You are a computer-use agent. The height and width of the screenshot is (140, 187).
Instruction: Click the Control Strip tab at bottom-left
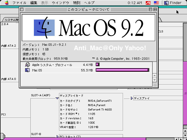tap(3, 136)
